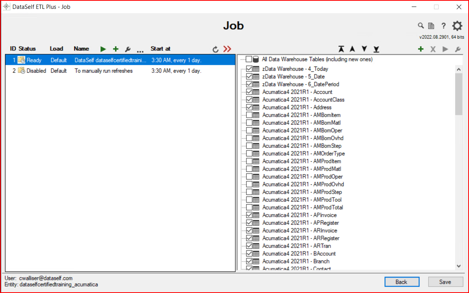
Task: Run the selected job with green play icon
Action: pyautogui.click(x=103, y=49)
